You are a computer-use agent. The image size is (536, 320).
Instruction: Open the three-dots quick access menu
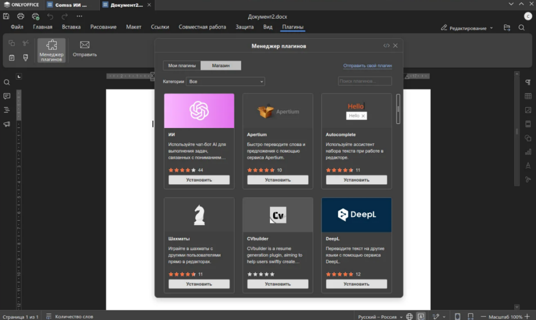coord(79,16)
